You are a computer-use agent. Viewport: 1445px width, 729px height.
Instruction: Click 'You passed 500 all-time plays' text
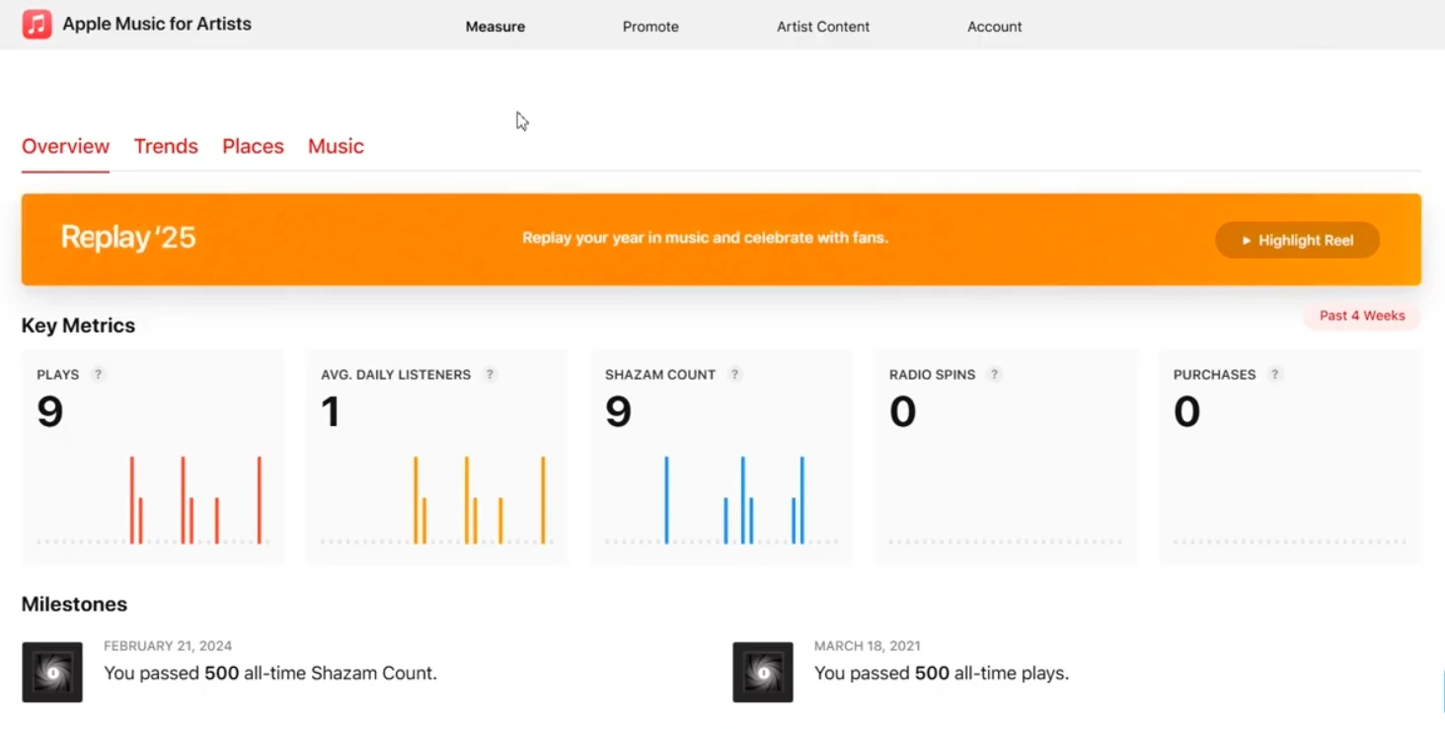(x=942, y=674)
